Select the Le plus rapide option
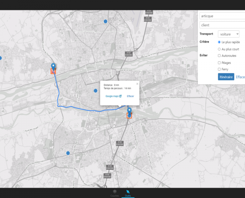The image size is (245, 198). [219, 42]
